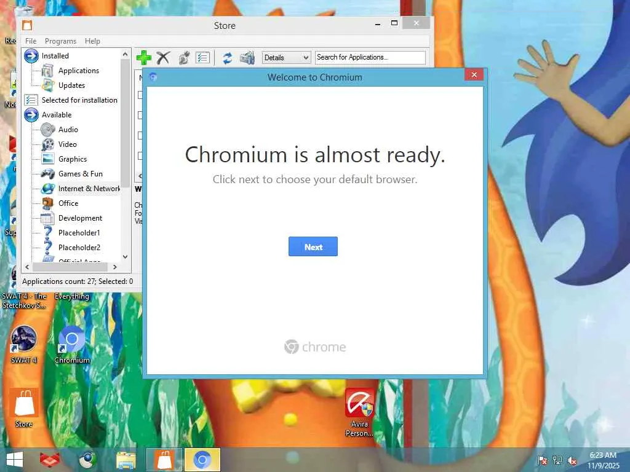
Task: Click the Store window title bar icon
Action: [27, 25]
